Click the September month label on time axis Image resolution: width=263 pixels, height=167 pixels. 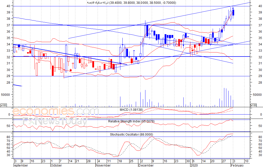(x=20, y=165)
